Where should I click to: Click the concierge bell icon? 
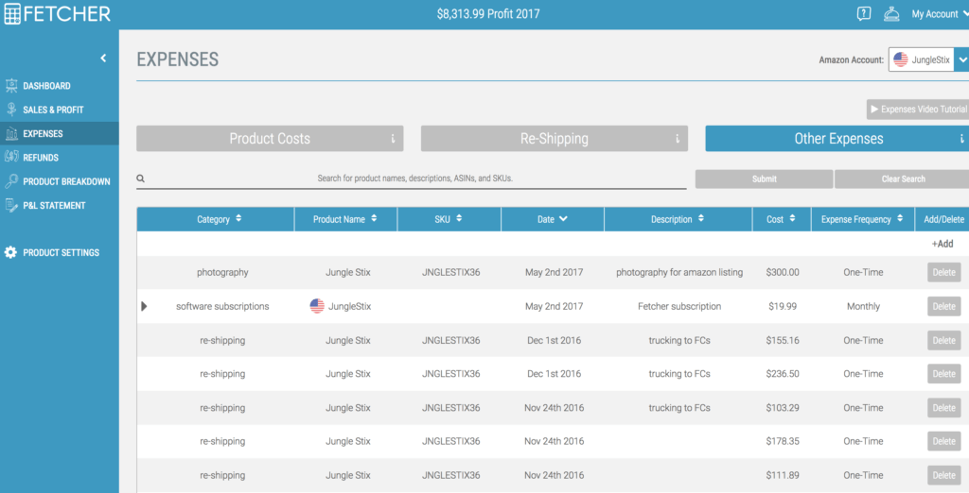click(891, 13)
